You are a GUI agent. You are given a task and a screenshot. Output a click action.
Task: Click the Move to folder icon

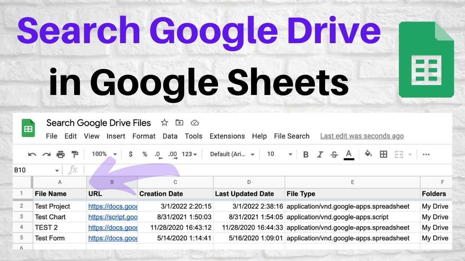[x=179, y=123]
